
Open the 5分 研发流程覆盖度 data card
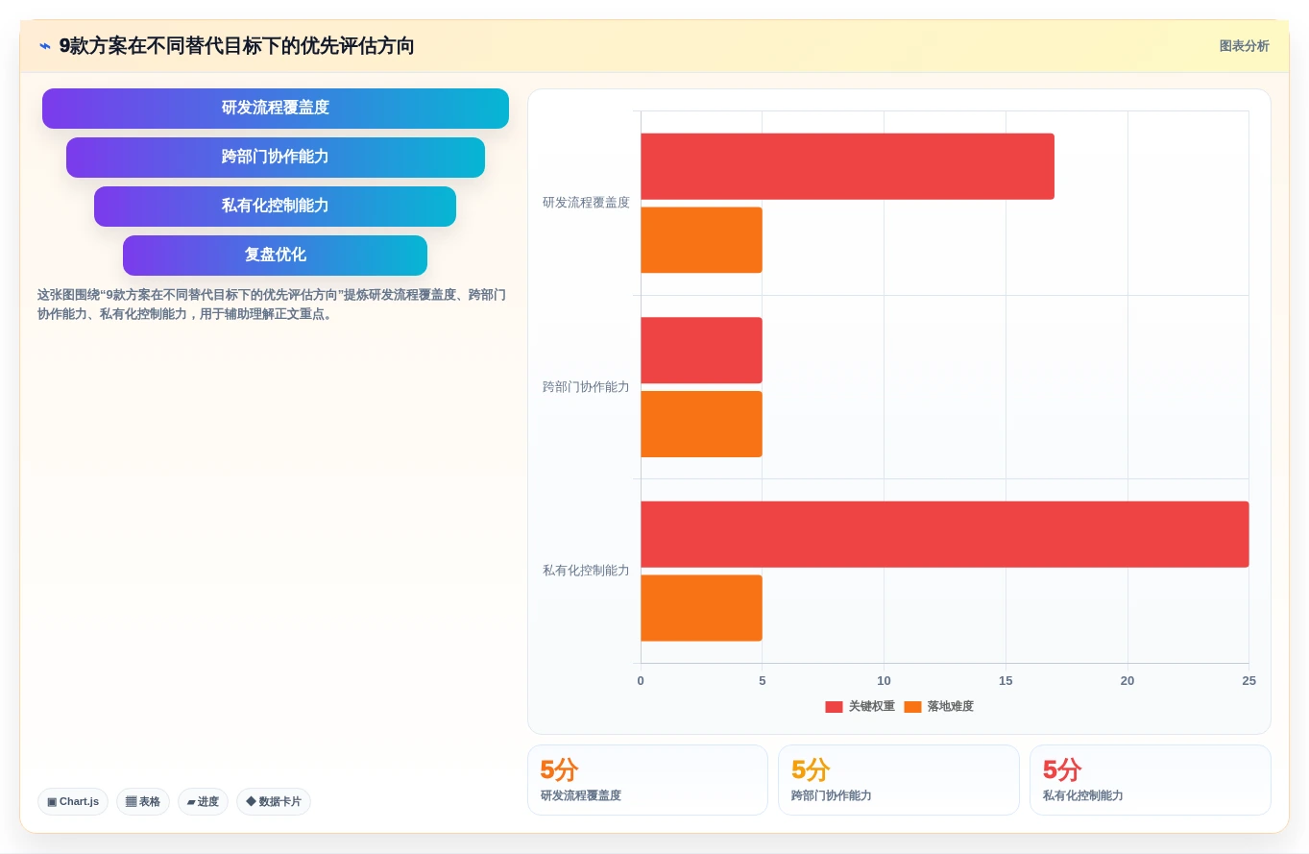tap(647, 780)
